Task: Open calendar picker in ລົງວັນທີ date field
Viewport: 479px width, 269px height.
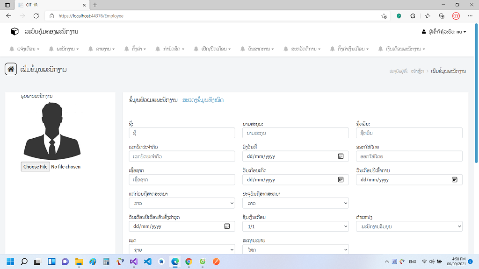Action: tap(341, 156)
